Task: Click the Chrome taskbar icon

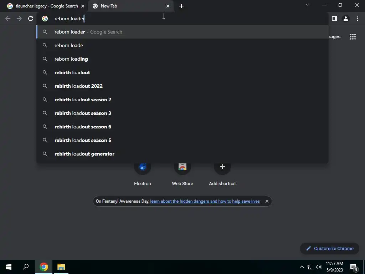Action: coord(44,267)
